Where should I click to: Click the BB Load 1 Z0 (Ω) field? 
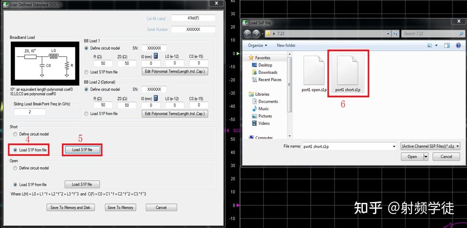tap(127, 63)
